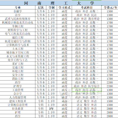The height and width of the screenshot is (118, 118).
Task: Click the 专业 column header
Action: tap(18, 7)
